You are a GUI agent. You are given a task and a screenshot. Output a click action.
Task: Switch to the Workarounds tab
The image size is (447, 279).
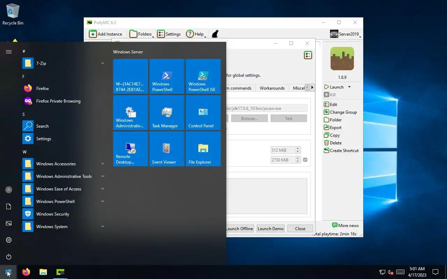(272, 88)
